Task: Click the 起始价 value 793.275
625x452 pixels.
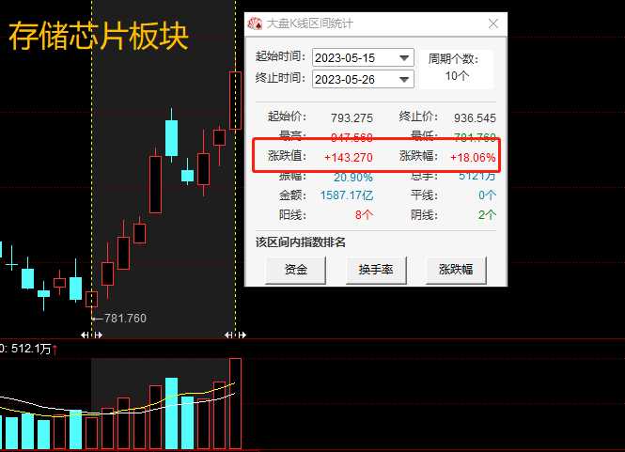Action: coord(352,118)
